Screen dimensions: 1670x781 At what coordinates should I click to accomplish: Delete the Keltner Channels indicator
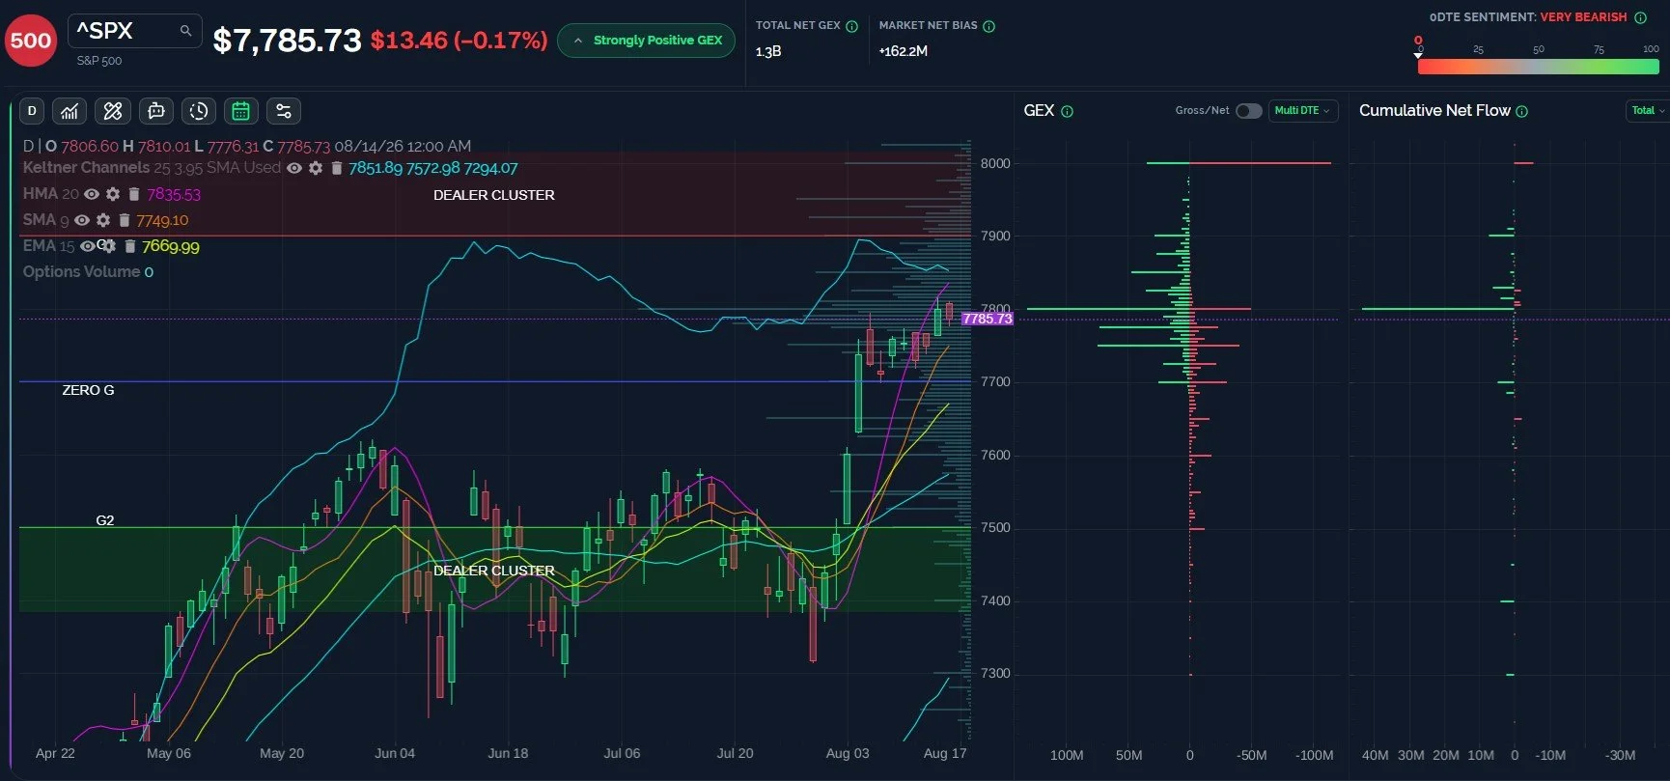[x=337, y=168]
